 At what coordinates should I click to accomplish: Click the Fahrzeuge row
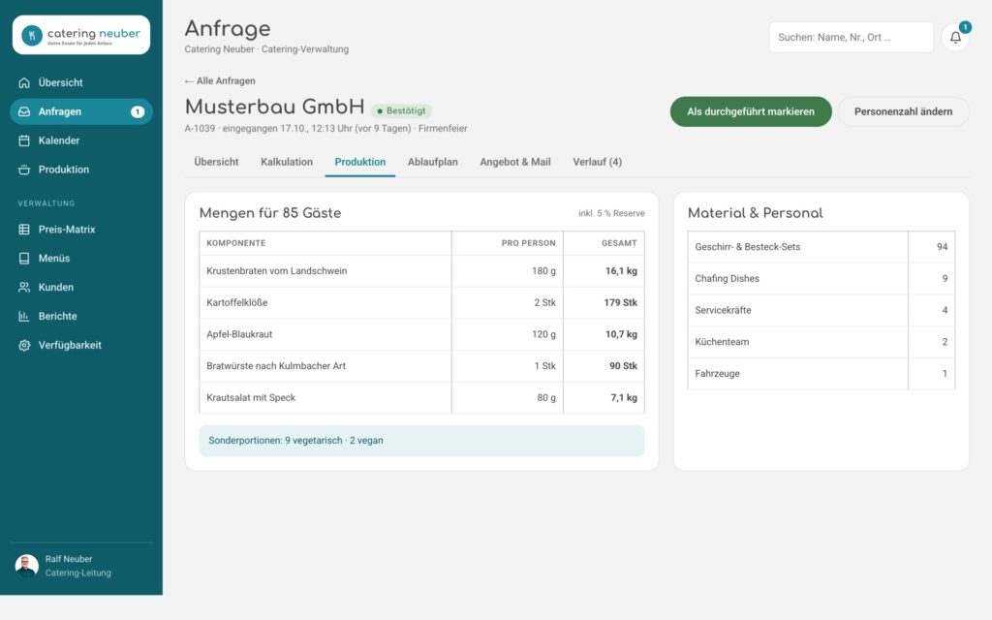[821, 374]
